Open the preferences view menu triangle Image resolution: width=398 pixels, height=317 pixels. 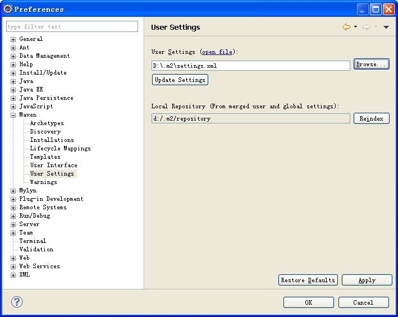pyautogui.click(x=386, y=27)
